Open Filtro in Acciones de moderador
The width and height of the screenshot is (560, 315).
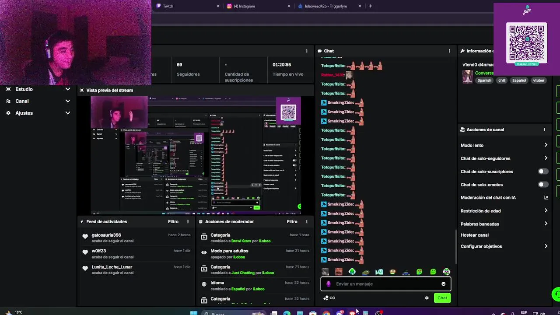pyautogui.click(x=292, y=221)
